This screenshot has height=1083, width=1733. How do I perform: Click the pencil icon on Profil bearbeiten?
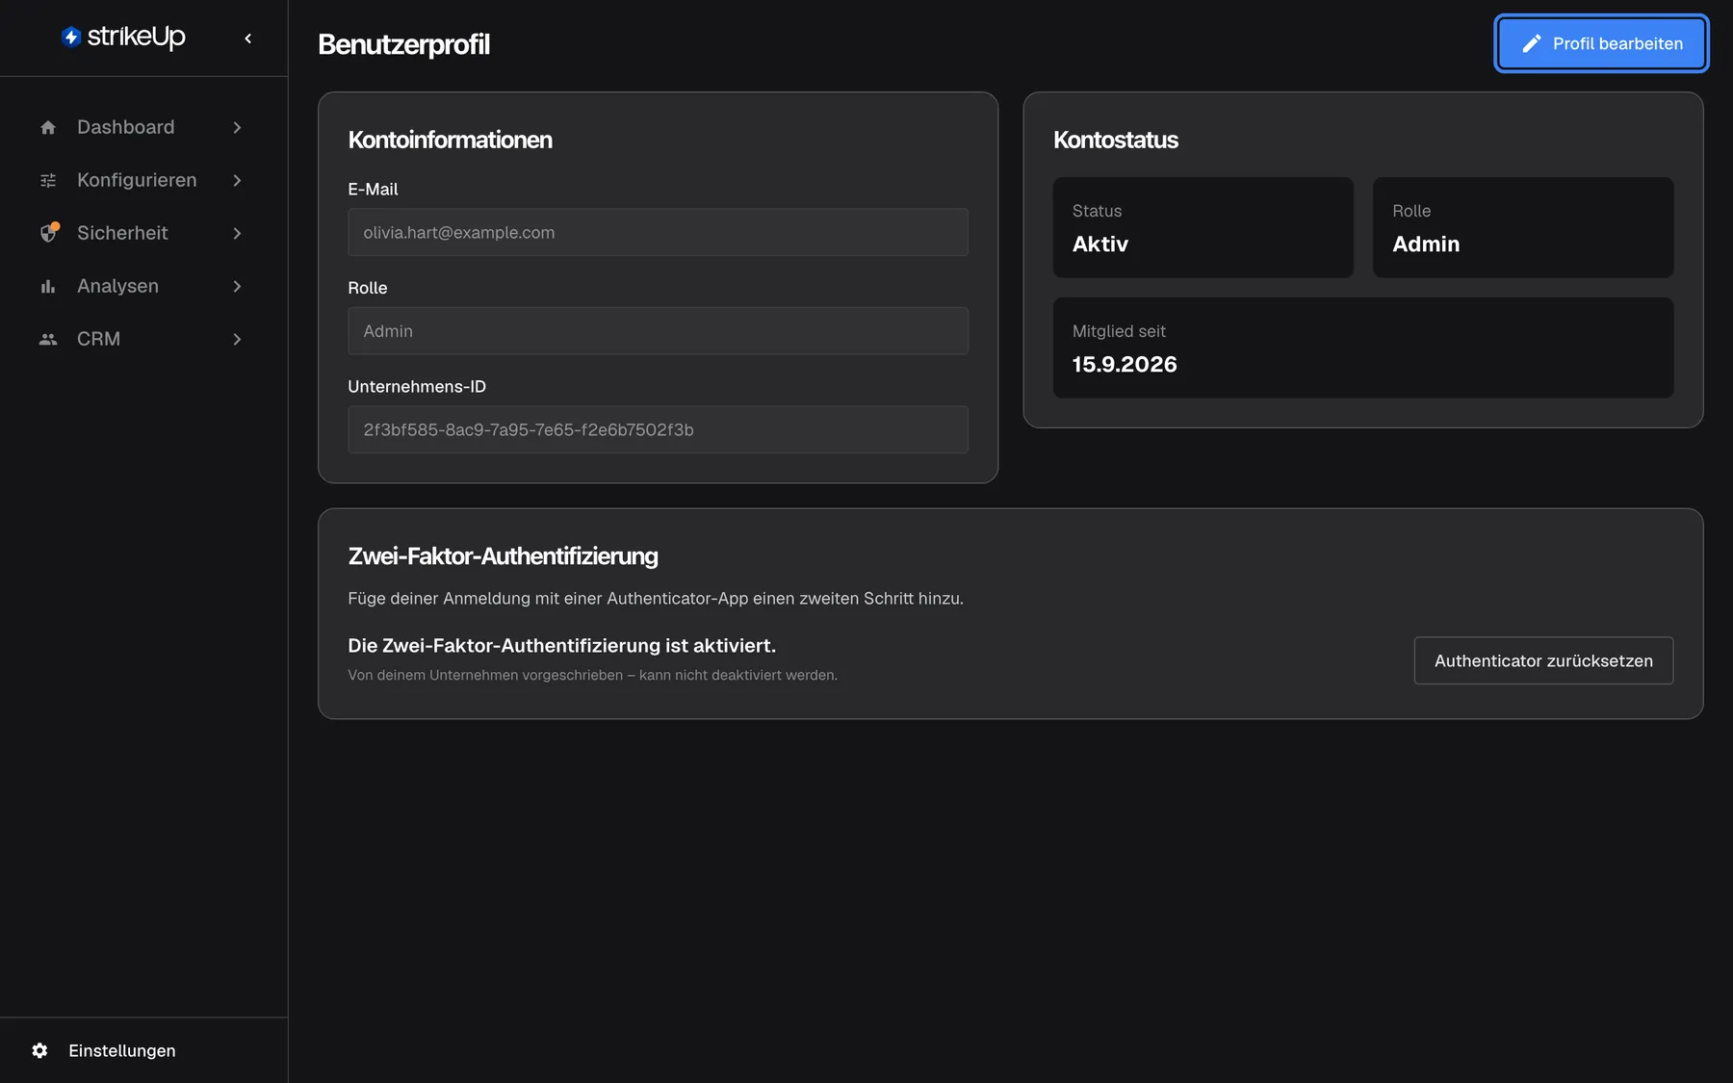[1532, 43]
